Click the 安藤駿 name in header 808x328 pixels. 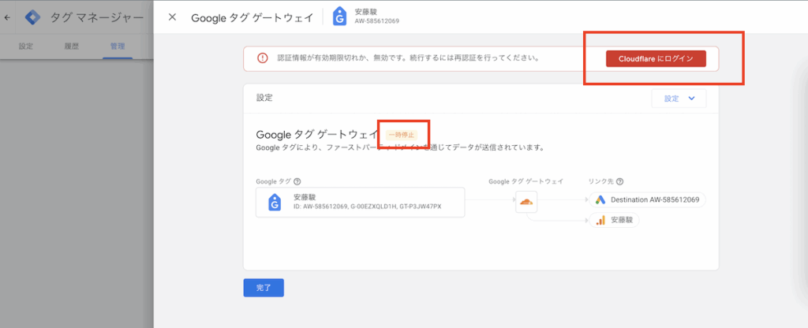click(365, 12)
